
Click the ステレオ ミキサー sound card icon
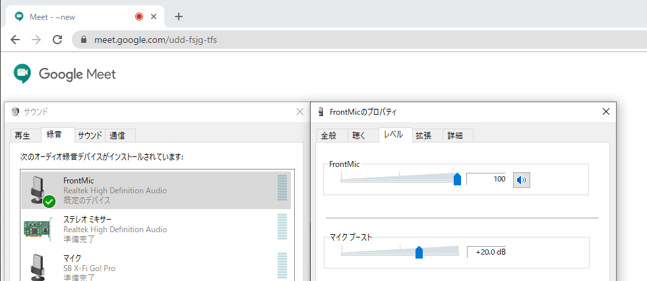(37, 228)
